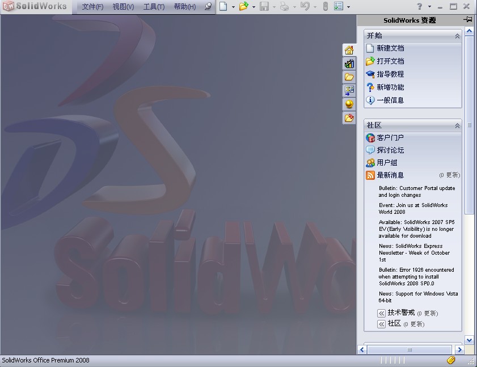Click the Undo toolbar icon
The image size is (477, 367).
point(305,6)
